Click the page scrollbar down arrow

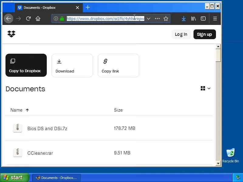coord(218,163)
